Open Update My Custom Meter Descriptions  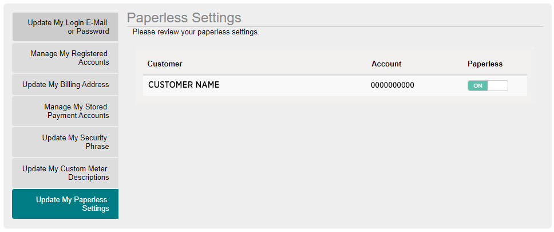point(65,173)
